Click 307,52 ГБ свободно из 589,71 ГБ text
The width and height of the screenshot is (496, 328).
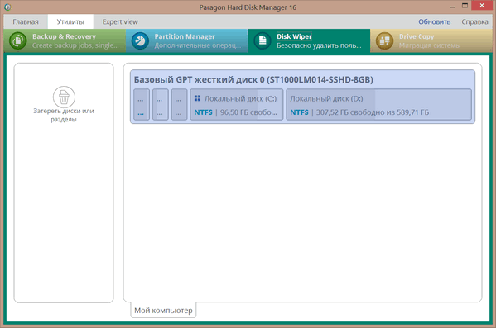tap(373, 112)
